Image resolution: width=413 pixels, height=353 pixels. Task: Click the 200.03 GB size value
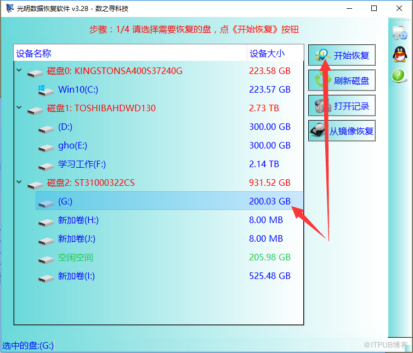click(x=270, y=201)
